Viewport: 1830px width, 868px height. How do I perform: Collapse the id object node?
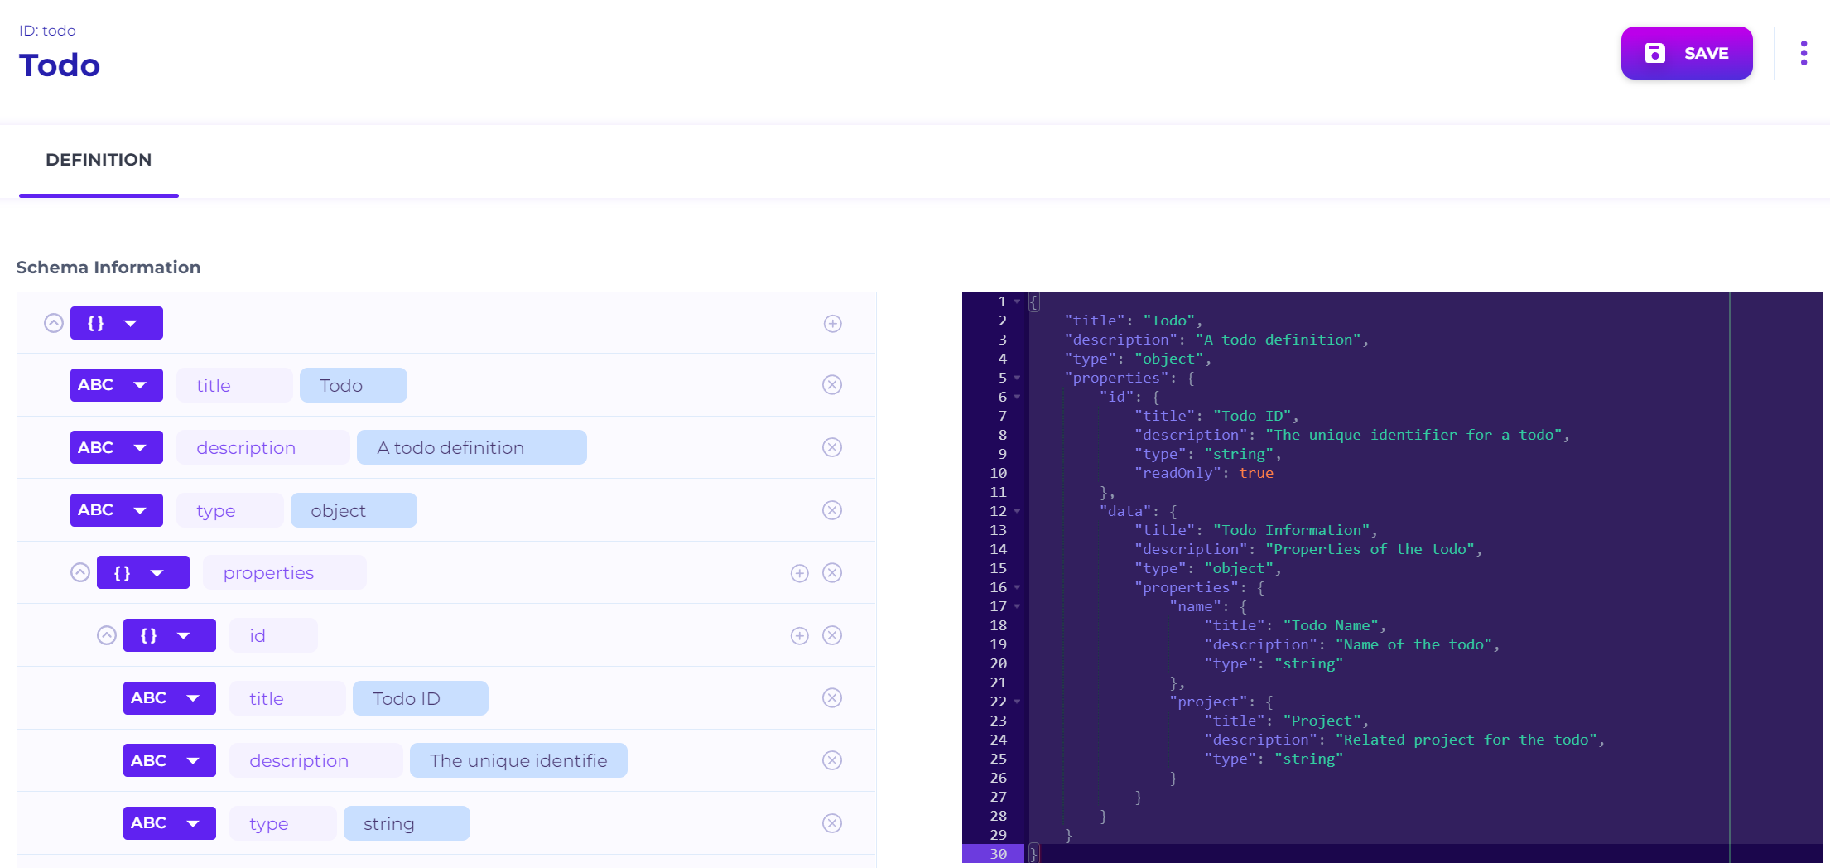coord(107,635)
